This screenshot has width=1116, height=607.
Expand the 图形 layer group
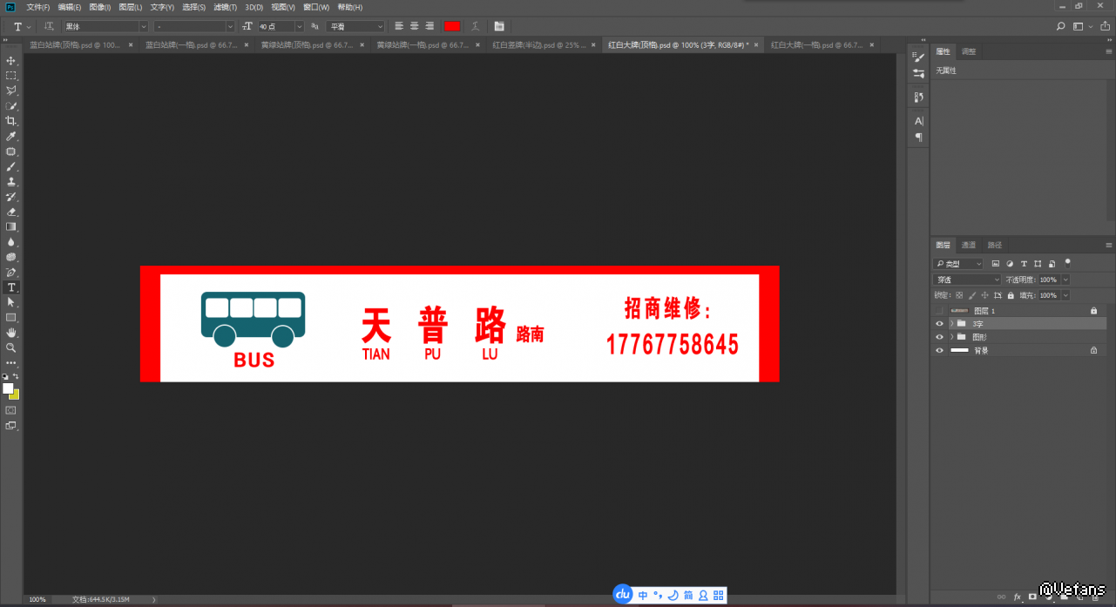point(951,337)
